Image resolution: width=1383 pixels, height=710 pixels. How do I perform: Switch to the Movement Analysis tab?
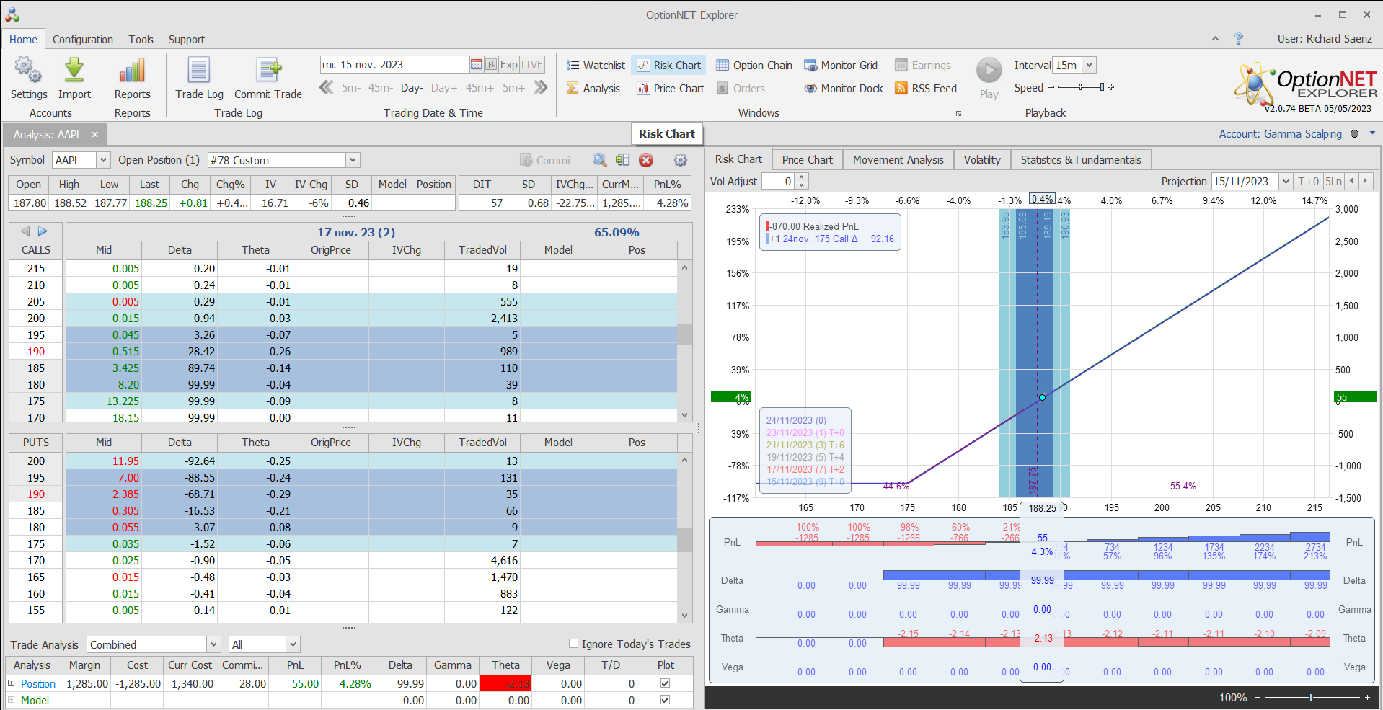(898, 160)
